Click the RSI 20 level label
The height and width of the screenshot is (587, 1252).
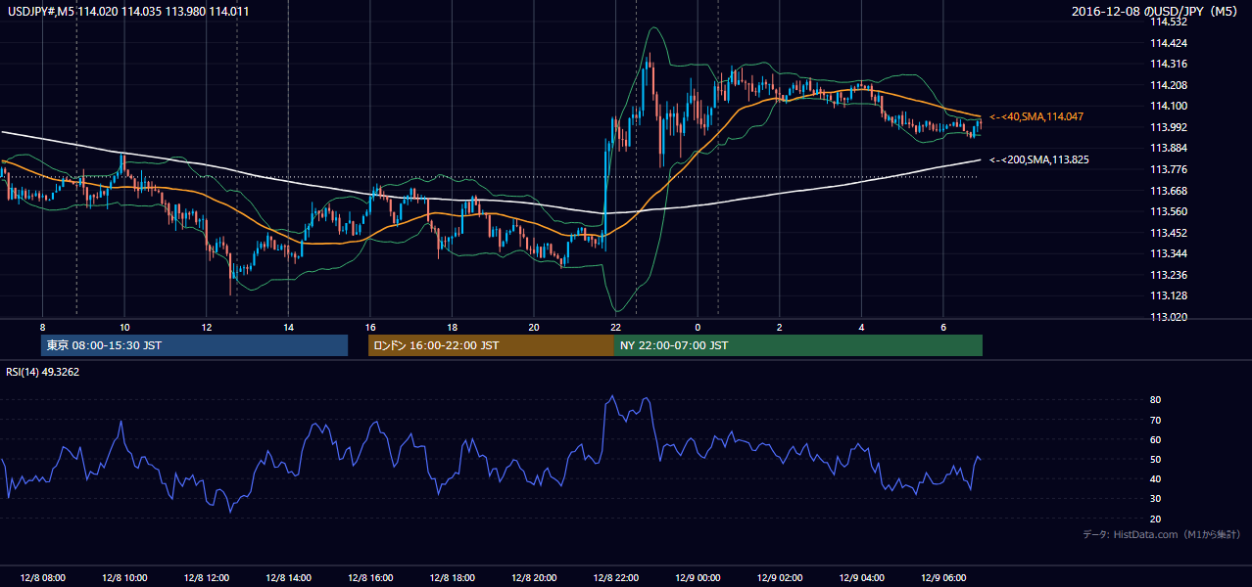pos(1155,519)
